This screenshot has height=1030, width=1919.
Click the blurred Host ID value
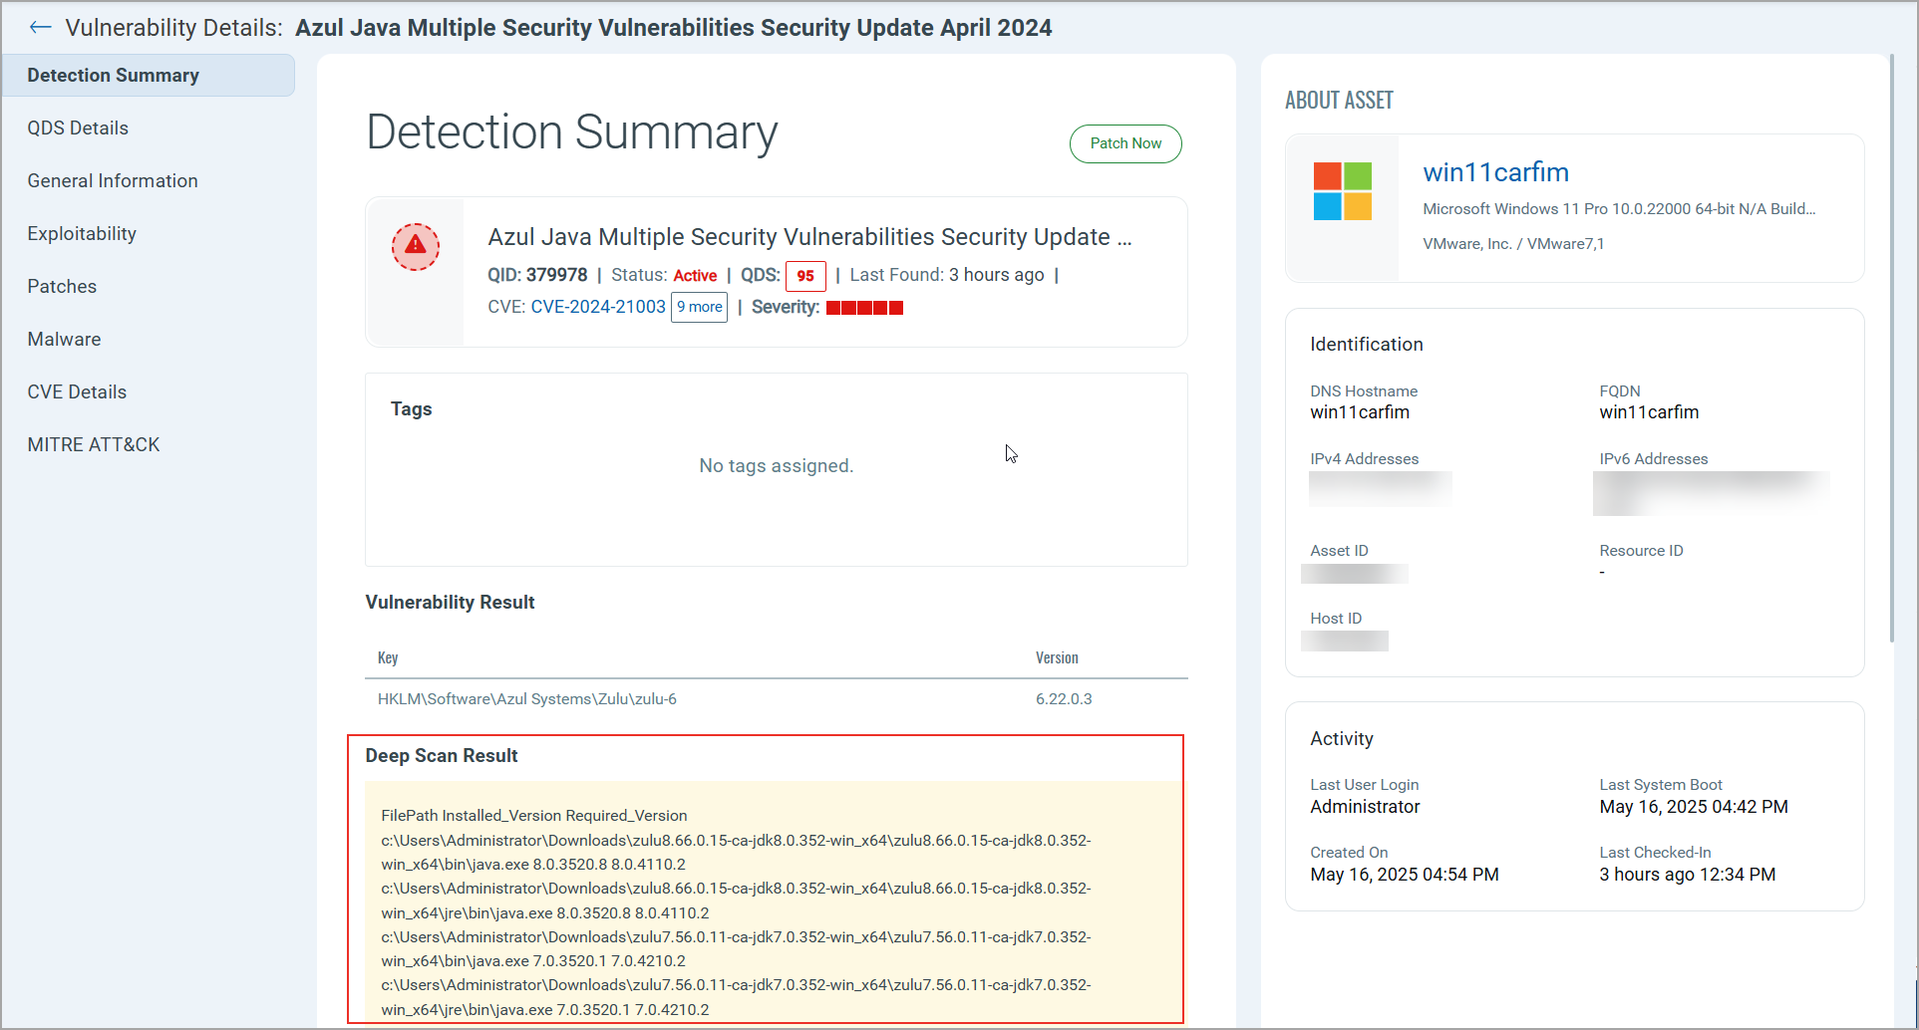pyautogui.click(x=1345, y=642)
